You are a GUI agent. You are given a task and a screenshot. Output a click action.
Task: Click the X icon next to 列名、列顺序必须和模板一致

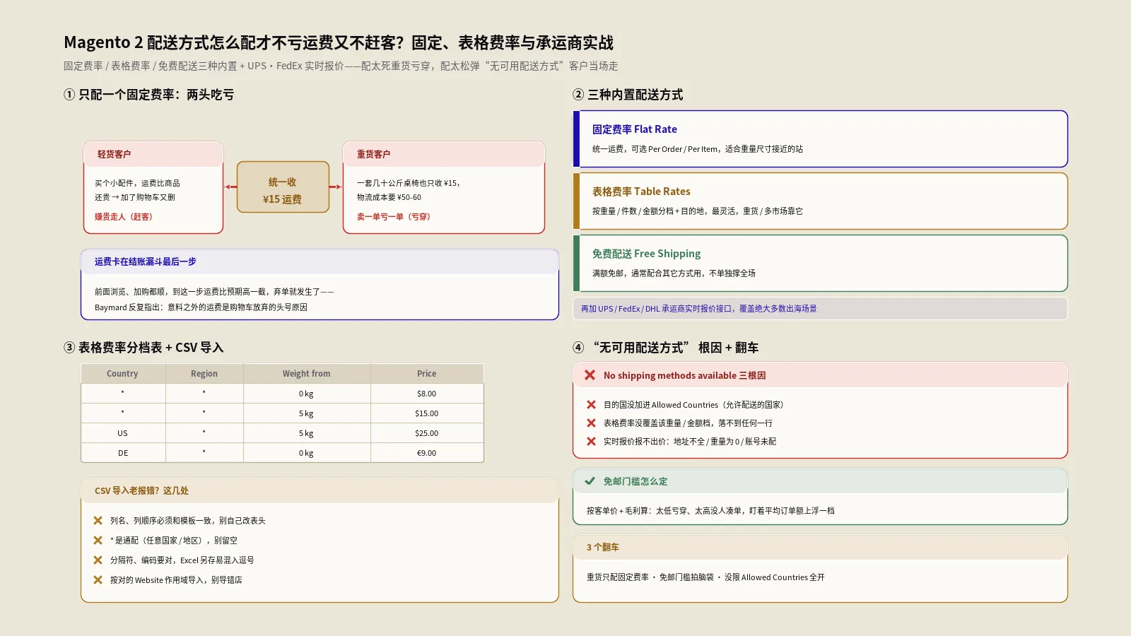pos(98,521)
